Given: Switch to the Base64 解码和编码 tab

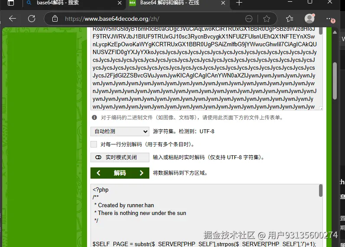Looking at the screenshot, I should tap(177, 4).
